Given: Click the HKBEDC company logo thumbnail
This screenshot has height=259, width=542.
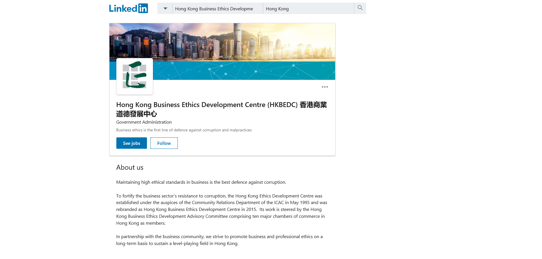Looking at the screenshot, I should pos(135,76).
